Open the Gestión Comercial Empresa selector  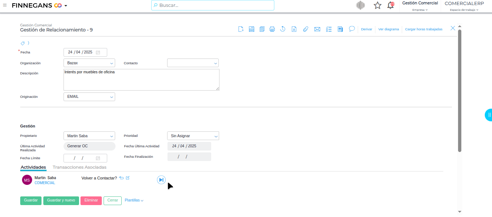click(x=420, y=6)
